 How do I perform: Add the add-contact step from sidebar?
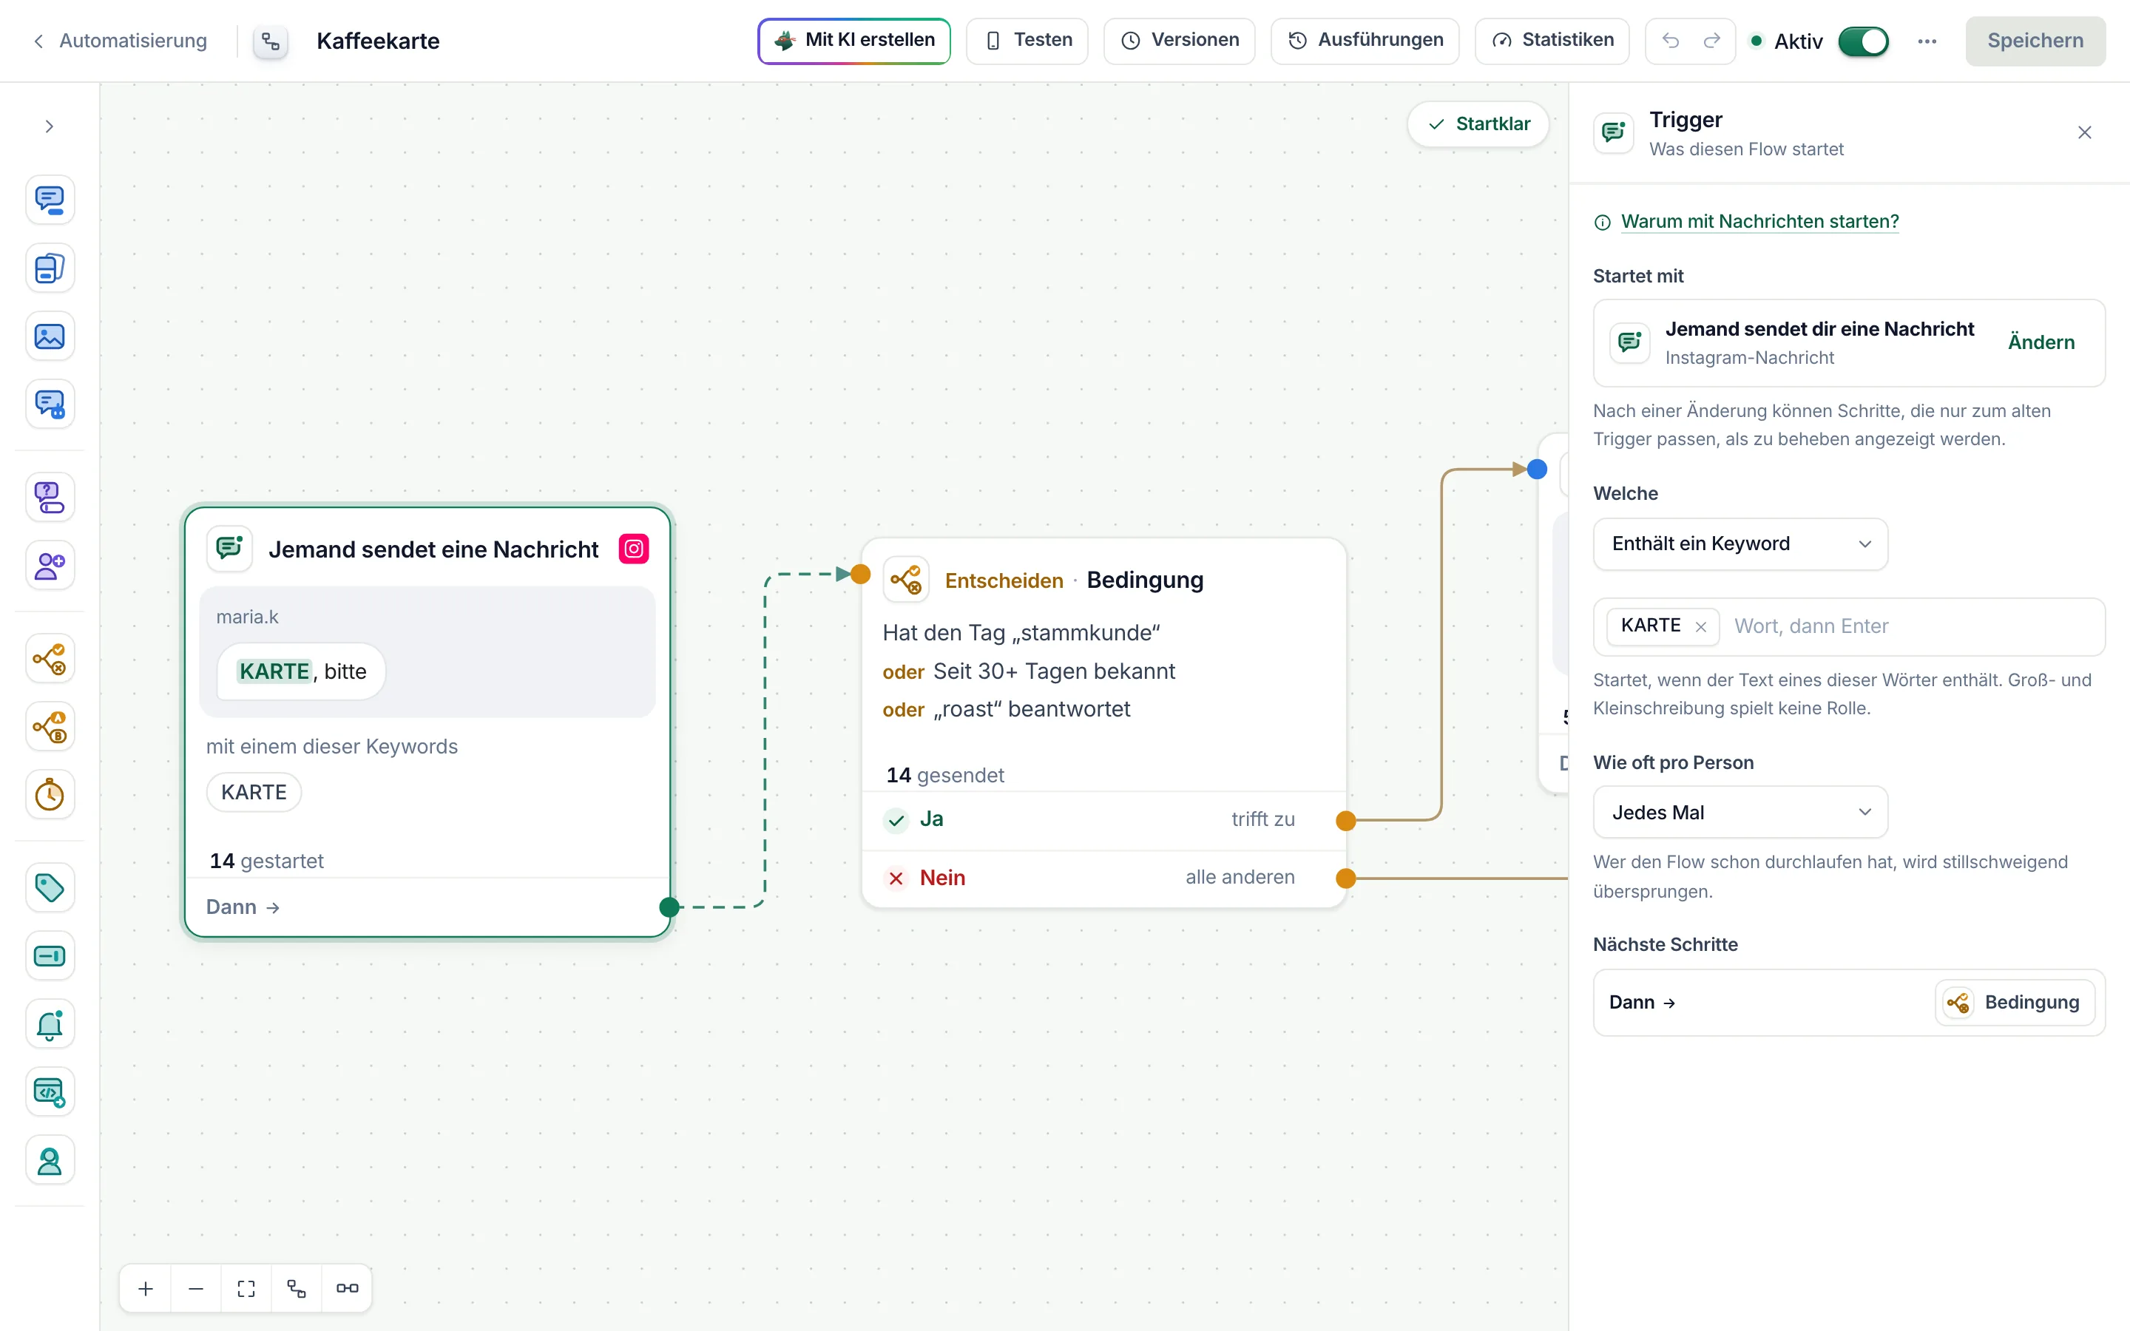pyautogui.click(x=50, y=565)
